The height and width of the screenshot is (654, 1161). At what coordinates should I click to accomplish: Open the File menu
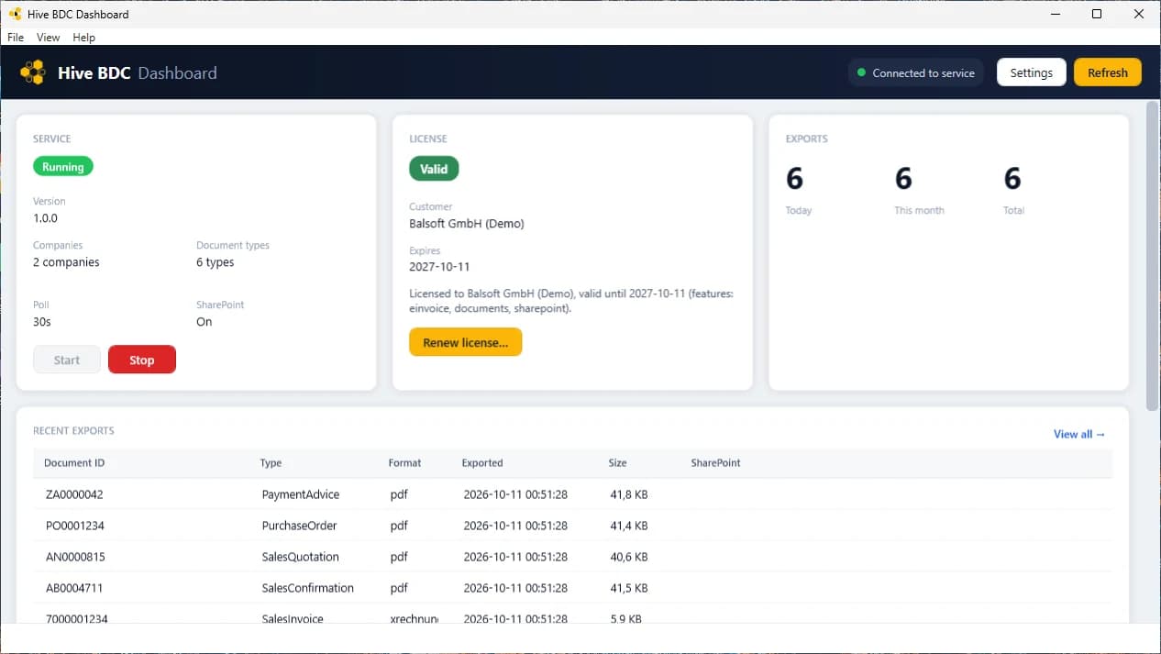click(x=16, y=38)
